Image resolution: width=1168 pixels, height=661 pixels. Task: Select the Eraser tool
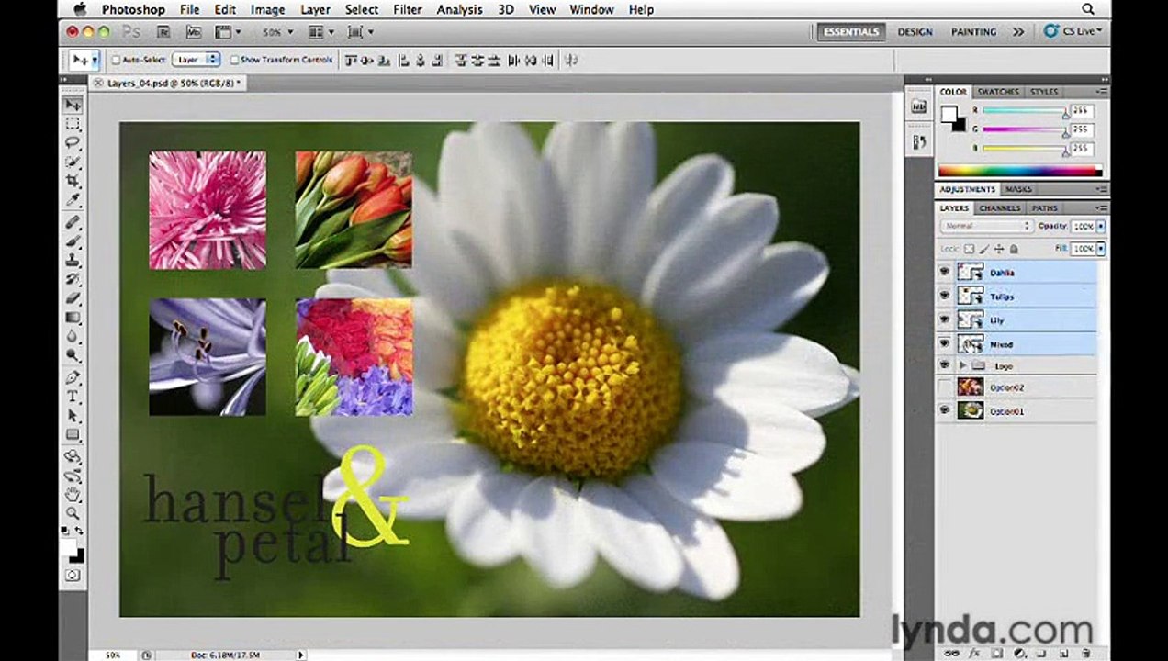tap(73, 298)
